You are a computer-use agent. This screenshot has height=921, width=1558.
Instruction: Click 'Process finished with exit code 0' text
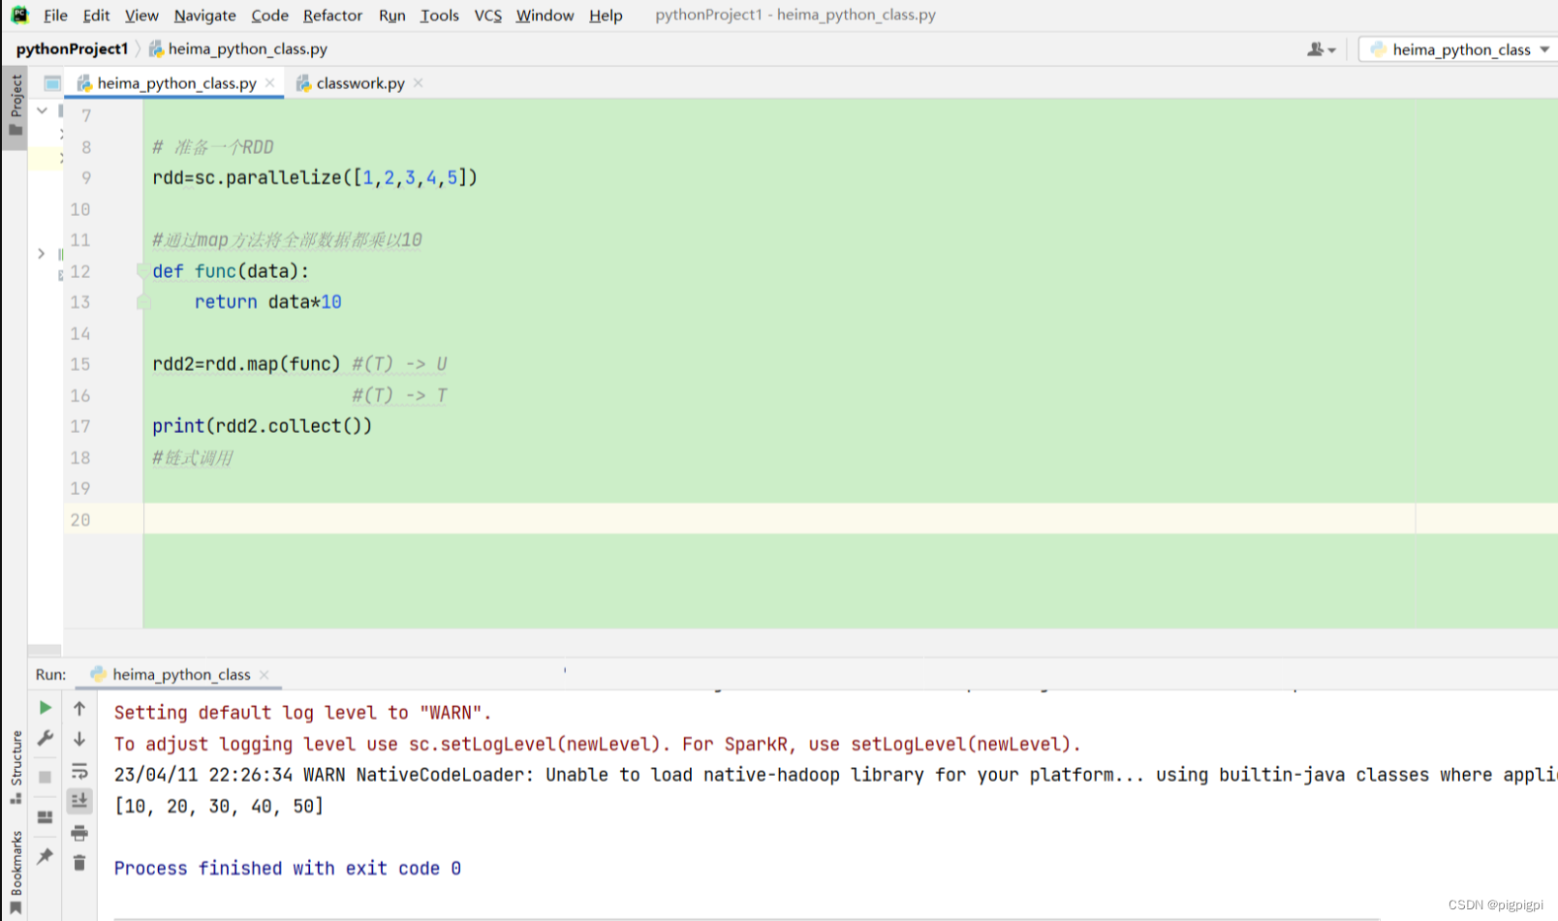click(x=288, y=869)
